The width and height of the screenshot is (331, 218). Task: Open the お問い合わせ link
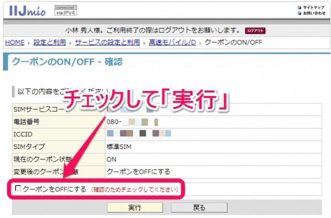coord(314,13)
